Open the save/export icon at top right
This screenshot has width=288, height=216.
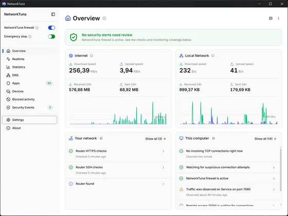[x=271, y=18]
